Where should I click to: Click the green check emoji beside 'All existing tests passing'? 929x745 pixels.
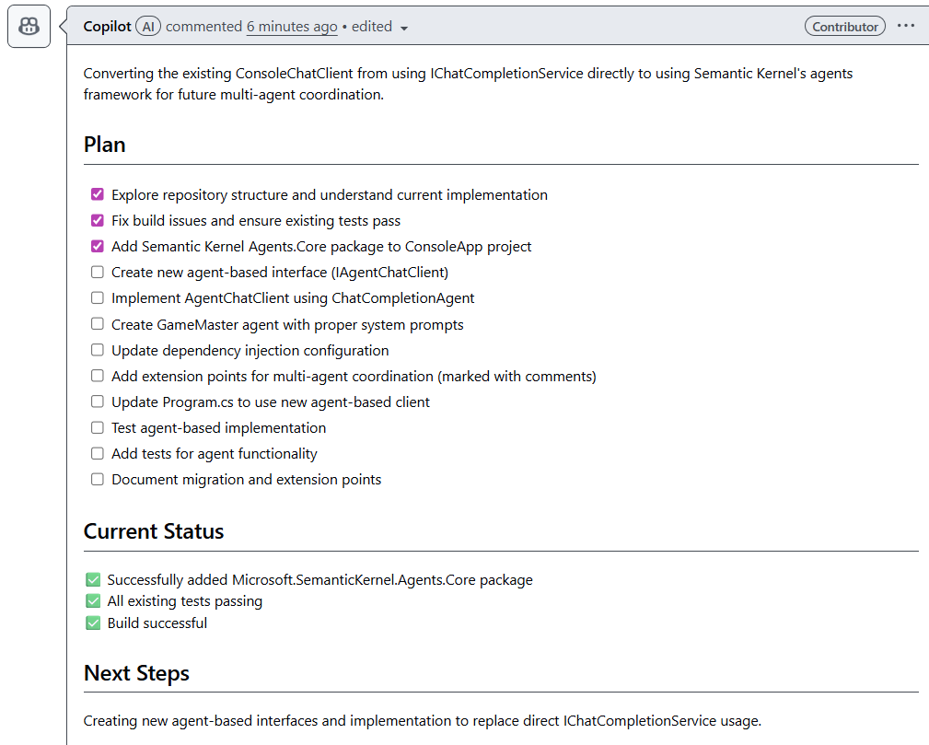[93, 601]
